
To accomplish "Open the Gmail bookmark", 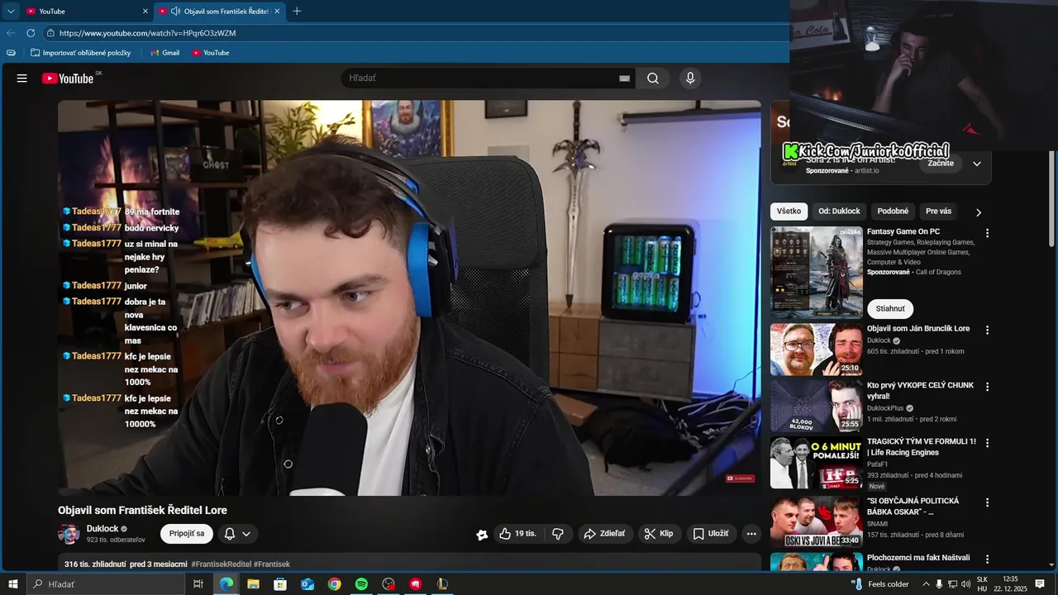I will 164,53.
